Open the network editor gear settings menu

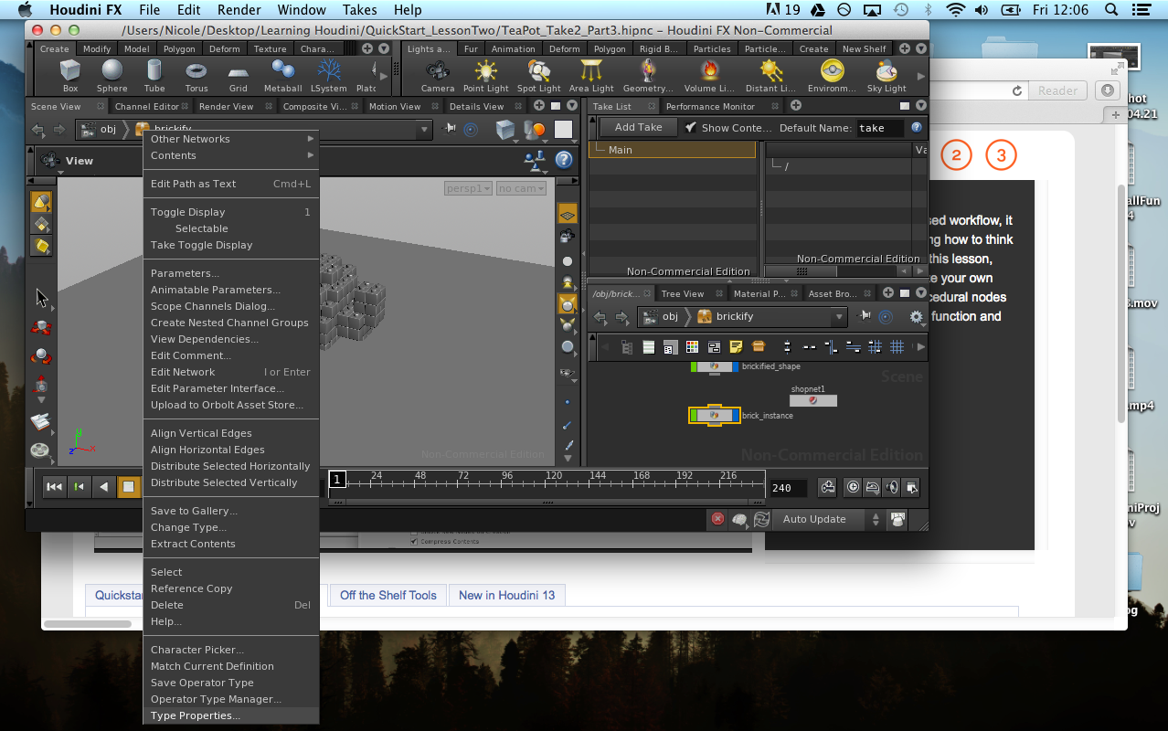tap(915, 317)
